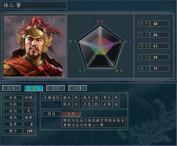Screen dimensions: 177x146
Task: Click the pentagon ability radar chart
Action: coord(100,47)
